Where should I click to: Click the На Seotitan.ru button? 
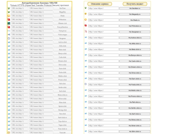(135, 8)
